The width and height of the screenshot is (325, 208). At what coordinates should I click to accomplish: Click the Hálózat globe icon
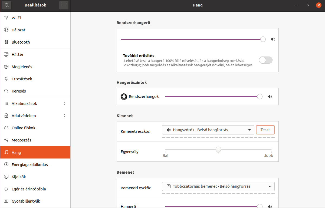[x=6, y=30]
